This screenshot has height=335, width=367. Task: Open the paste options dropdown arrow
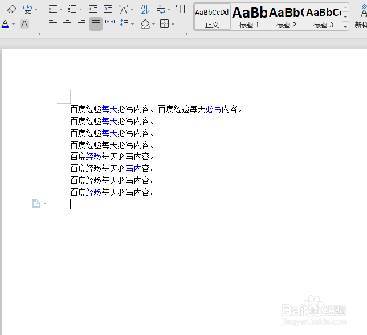pos(46,204)
